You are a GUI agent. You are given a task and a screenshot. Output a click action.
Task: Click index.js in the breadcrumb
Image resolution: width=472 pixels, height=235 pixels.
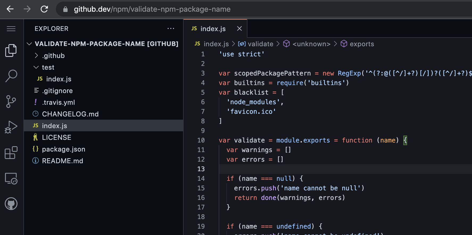tap(216, 44)
